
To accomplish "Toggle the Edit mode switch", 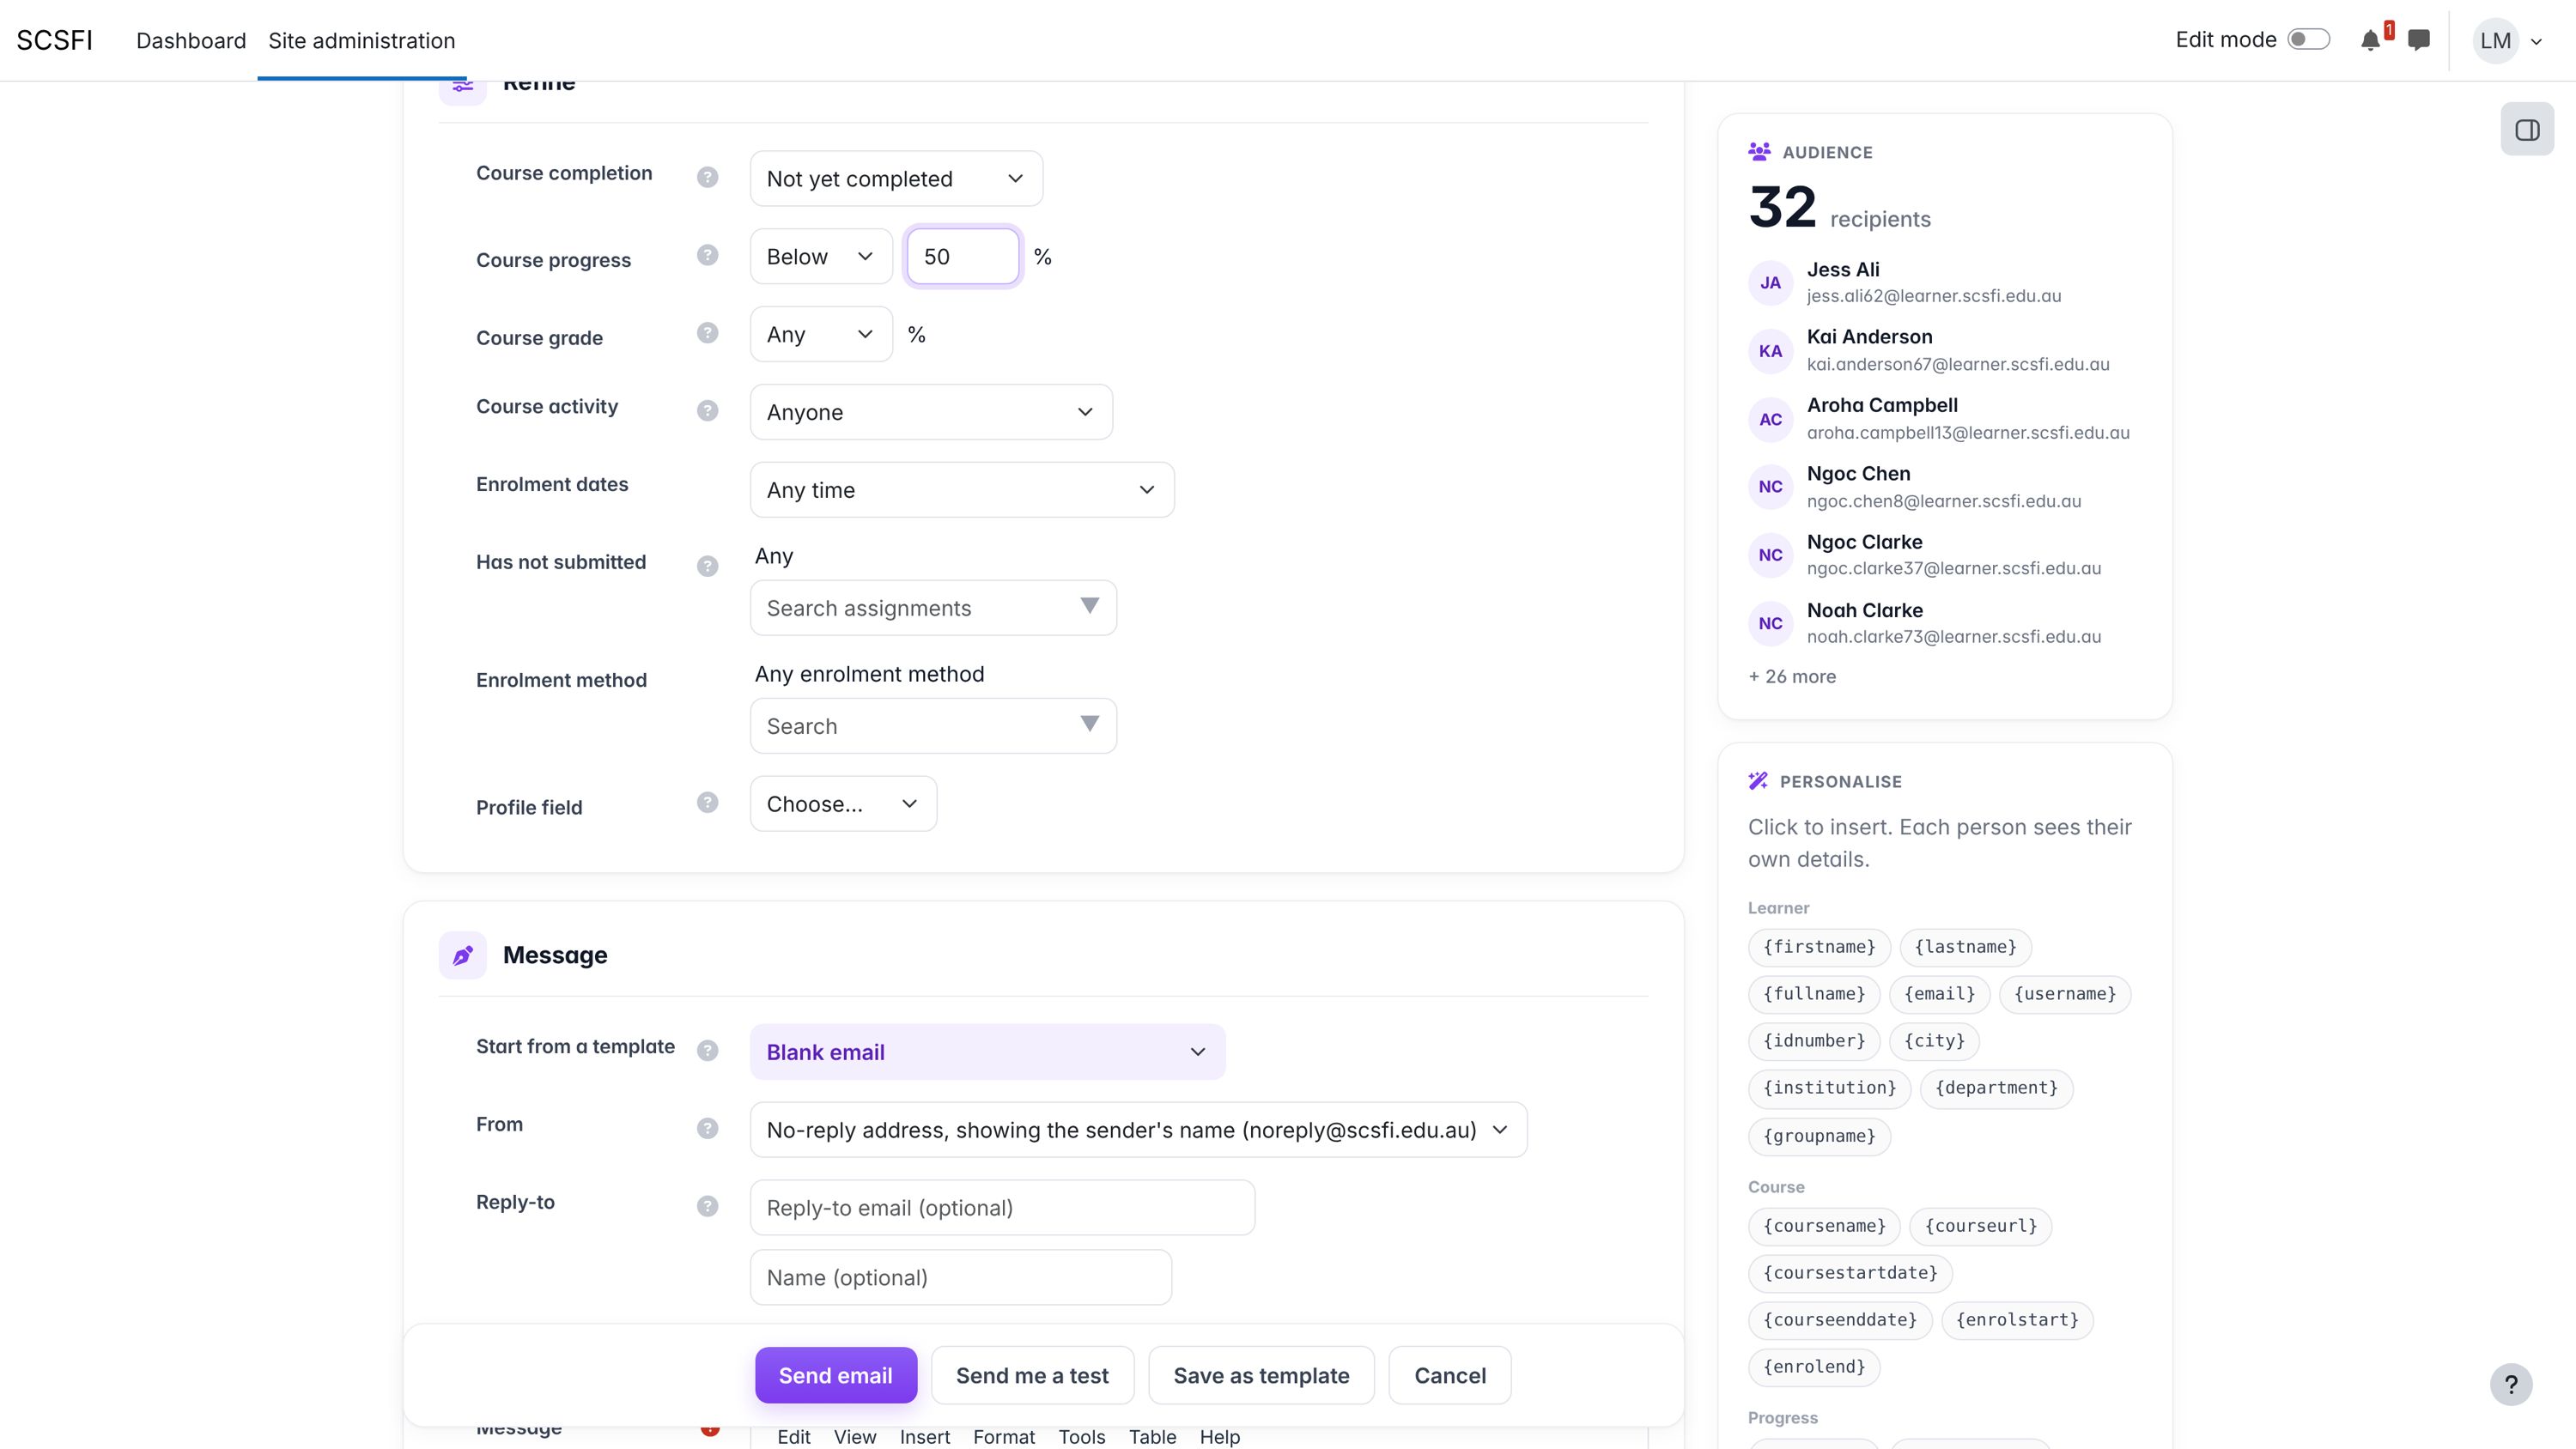I will click(2308, 39).
